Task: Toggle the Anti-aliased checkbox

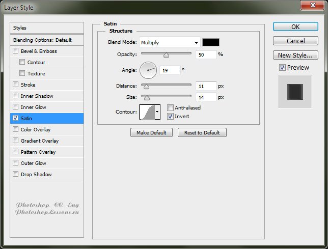Action: tap(171, 107)
